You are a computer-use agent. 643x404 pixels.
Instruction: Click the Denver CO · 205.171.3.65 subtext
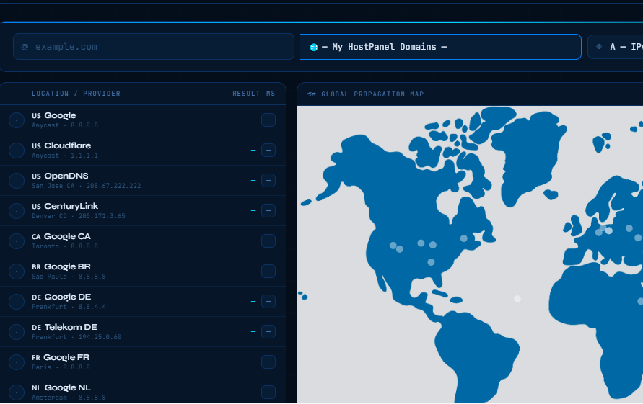point(79,216)
